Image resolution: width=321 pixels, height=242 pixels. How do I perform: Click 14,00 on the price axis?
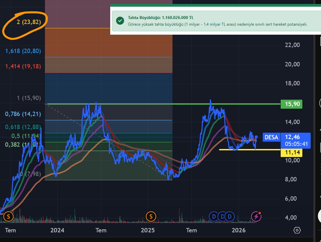tap(292, 122)
